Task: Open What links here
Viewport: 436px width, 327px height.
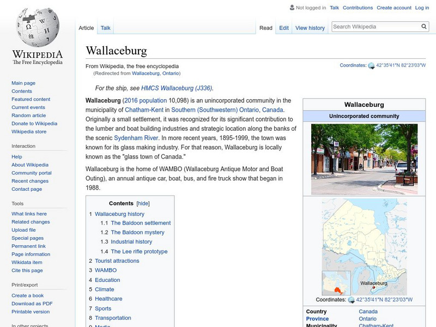Action: 29,214
